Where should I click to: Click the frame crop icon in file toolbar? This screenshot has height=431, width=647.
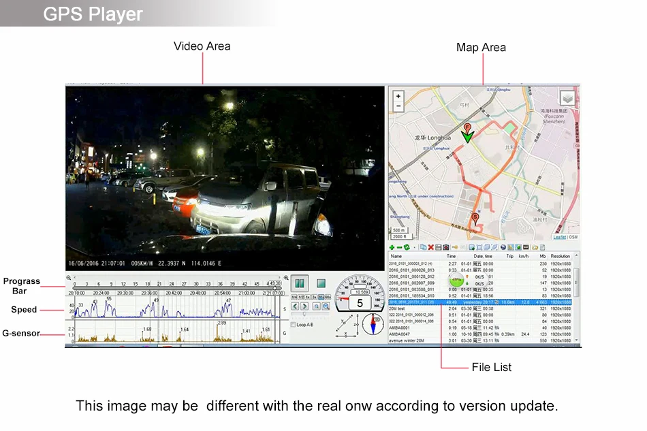[x=479, y=247]
